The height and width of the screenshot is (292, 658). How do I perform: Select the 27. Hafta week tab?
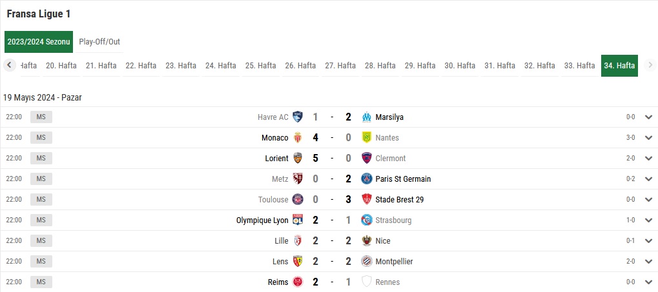[340, 66]
